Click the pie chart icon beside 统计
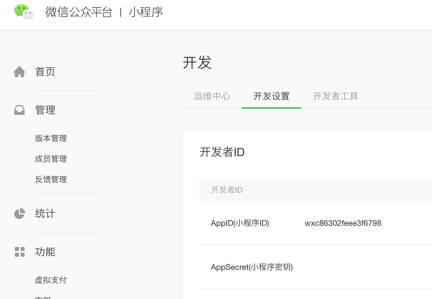This screenshot has height=299, width=432. 19,214
